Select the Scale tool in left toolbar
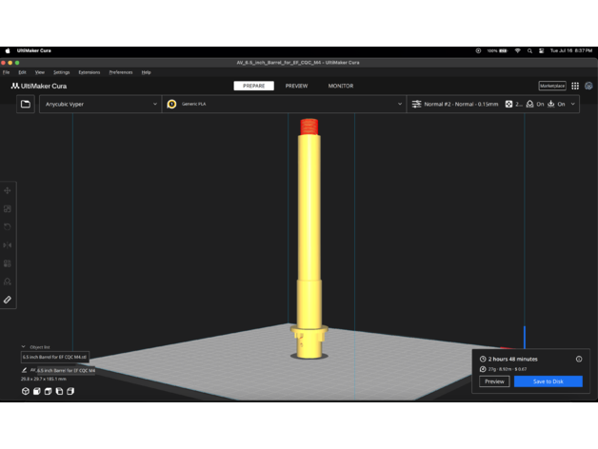The image size is (598, 449). [8, 209]
